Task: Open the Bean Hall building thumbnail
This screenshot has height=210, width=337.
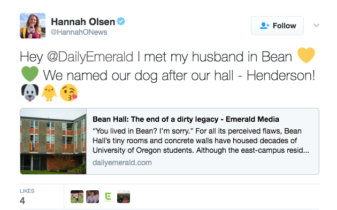Action: pyautogui.click(x=53, y=141)
